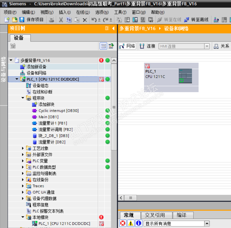Click the overview table icon with green arrow
The height and width of the screenshot is (228, 231).
pos(111,46)
